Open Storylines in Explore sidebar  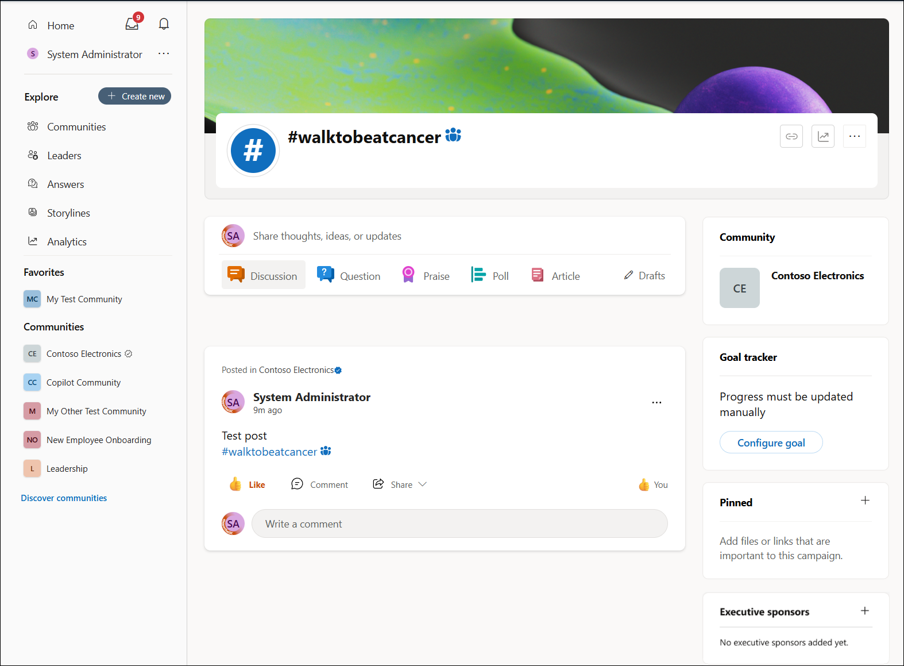click(x=68, y=213)
